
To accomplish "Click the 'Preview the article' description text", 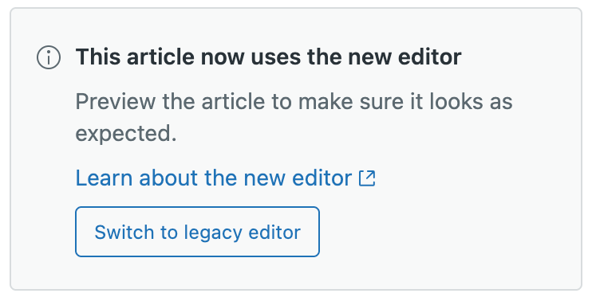I will point(294,117).
